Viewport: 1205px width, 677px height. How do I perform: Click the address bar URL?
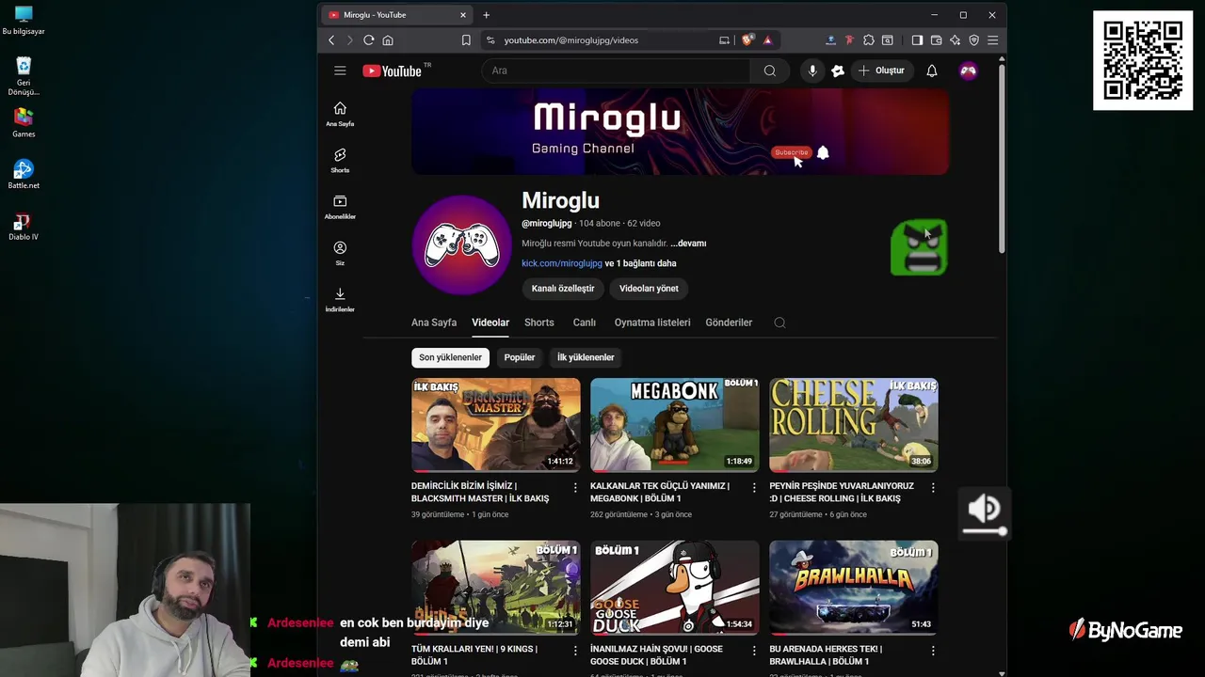(571, 40)
